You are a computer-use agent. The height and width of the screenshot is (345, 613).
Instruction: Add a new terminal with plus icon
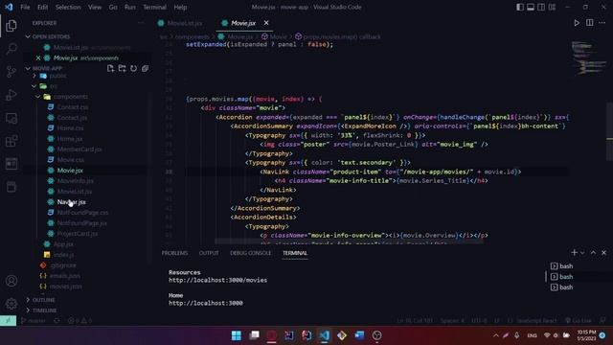[574, 253]
